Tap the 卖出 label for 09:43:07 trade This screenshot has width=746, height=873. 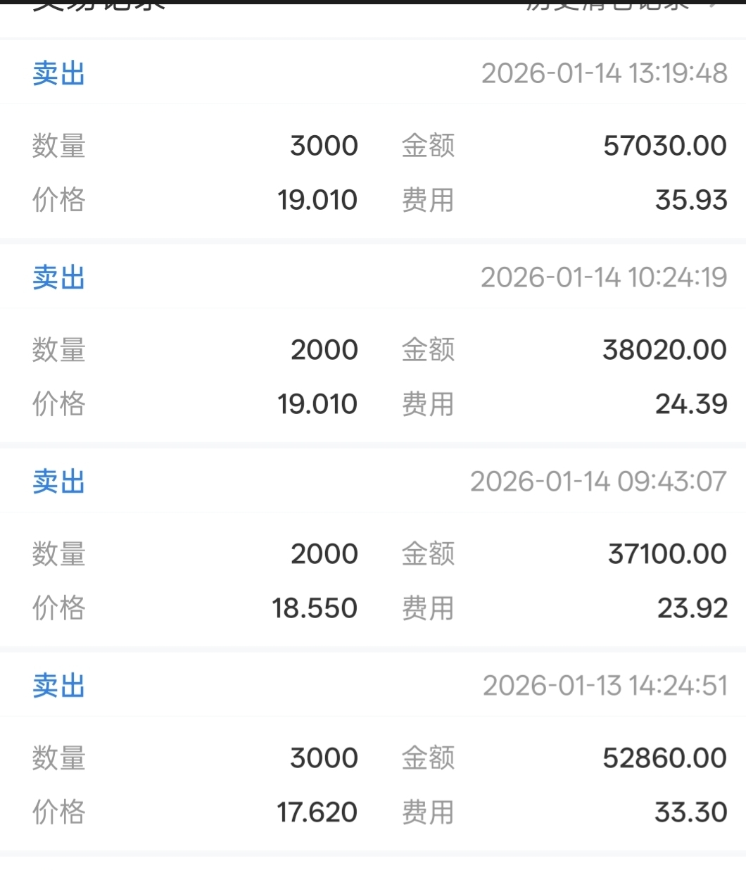[x=58, y=482]
